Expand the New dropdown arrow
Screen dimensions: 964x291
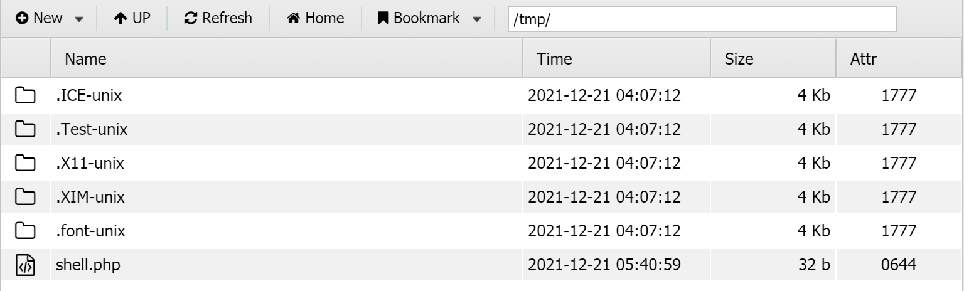coord(79,19)
